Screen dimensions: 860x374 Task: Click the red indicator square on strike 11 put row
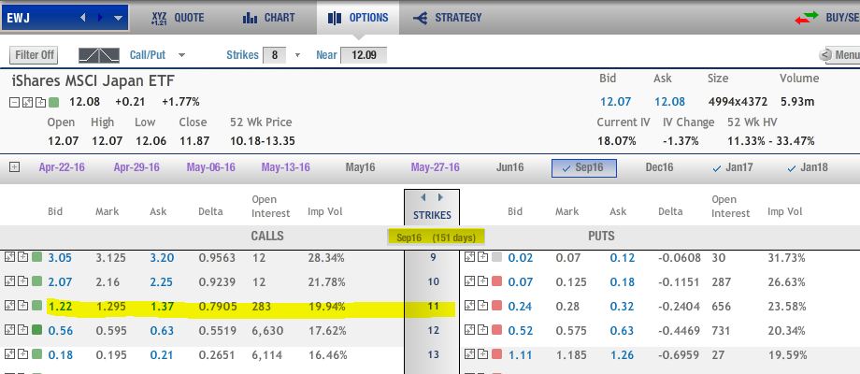point(497,306)
